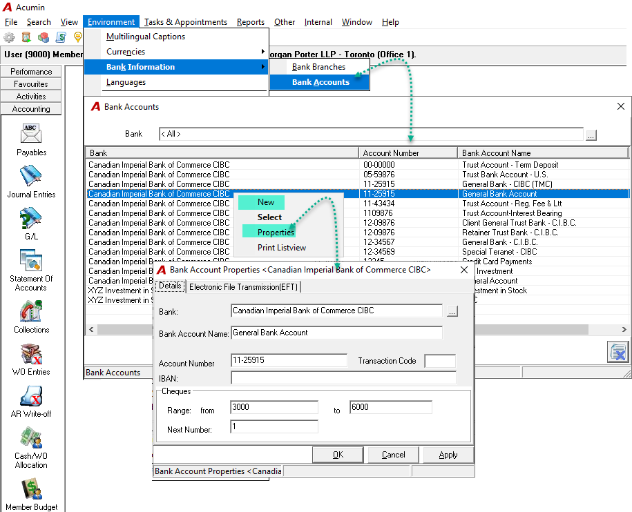Image resolution: width=632 pixels, height=512 pixels.
Task: Sort by the Account Number column header
Action: (x=408, y=153)
